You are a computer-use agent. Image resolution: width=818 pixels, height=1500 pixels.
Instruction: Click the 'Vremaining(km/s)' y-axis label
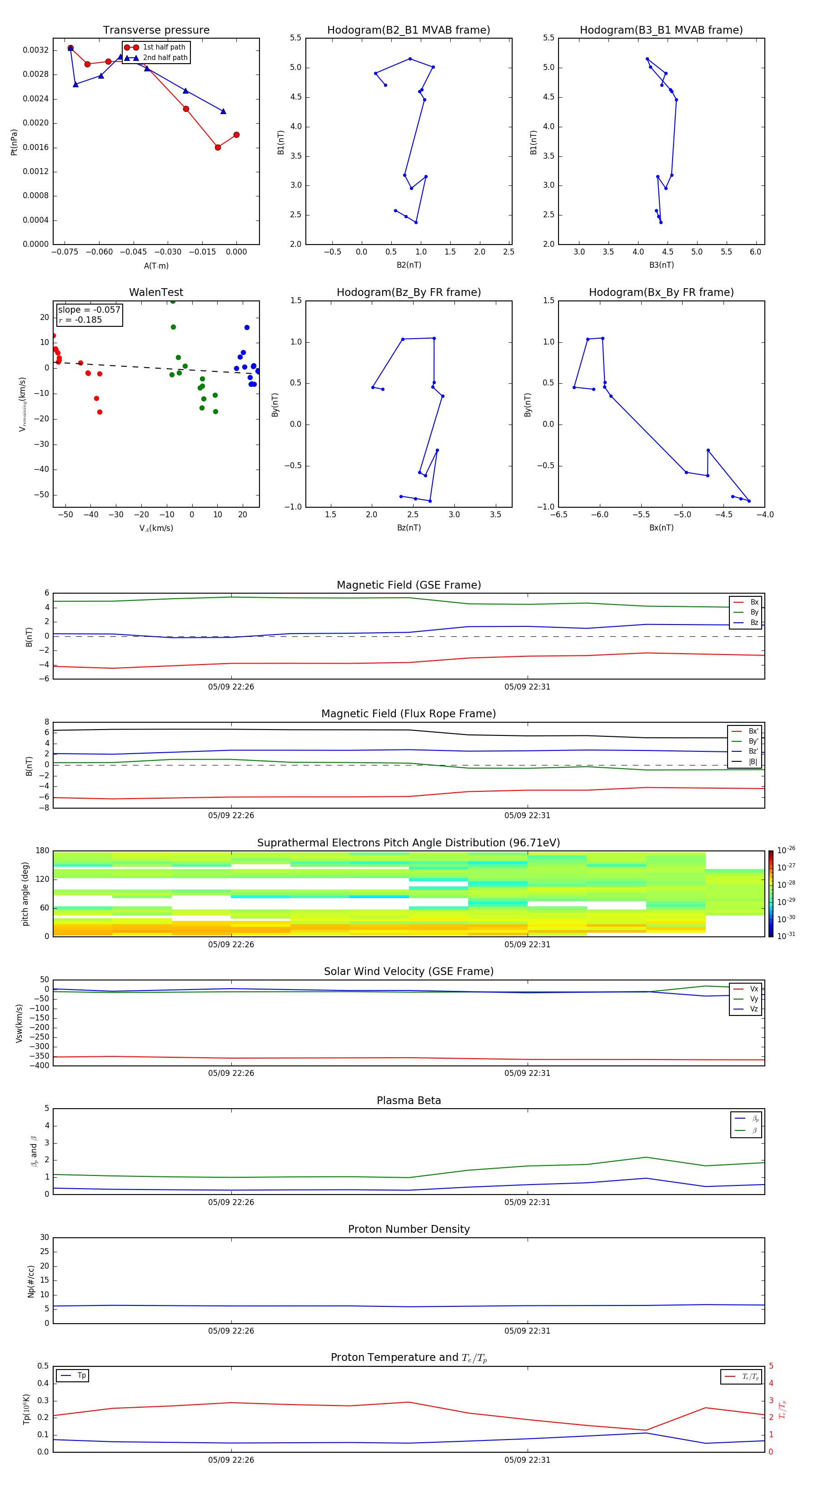pos(23,404)
